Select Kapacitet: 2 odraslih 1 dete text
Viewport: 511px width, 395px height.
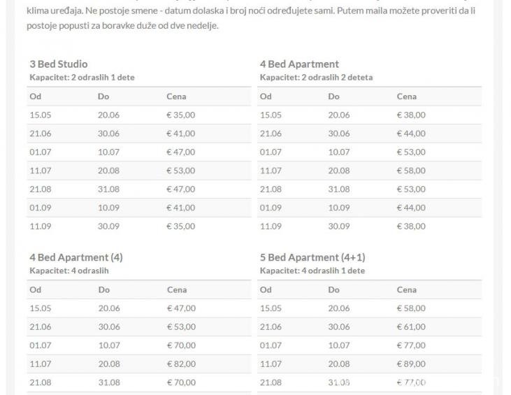(82, 78)
